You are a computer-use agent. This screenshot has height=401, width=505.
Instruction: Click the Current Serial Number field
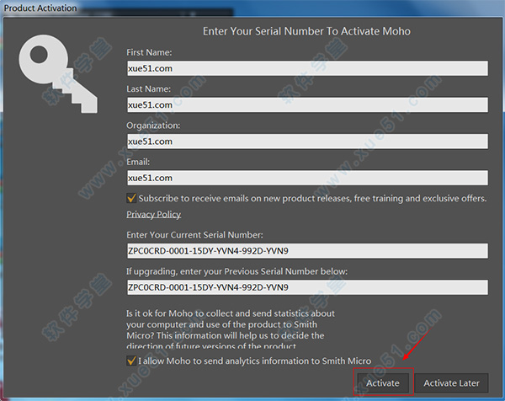(307, 251)
